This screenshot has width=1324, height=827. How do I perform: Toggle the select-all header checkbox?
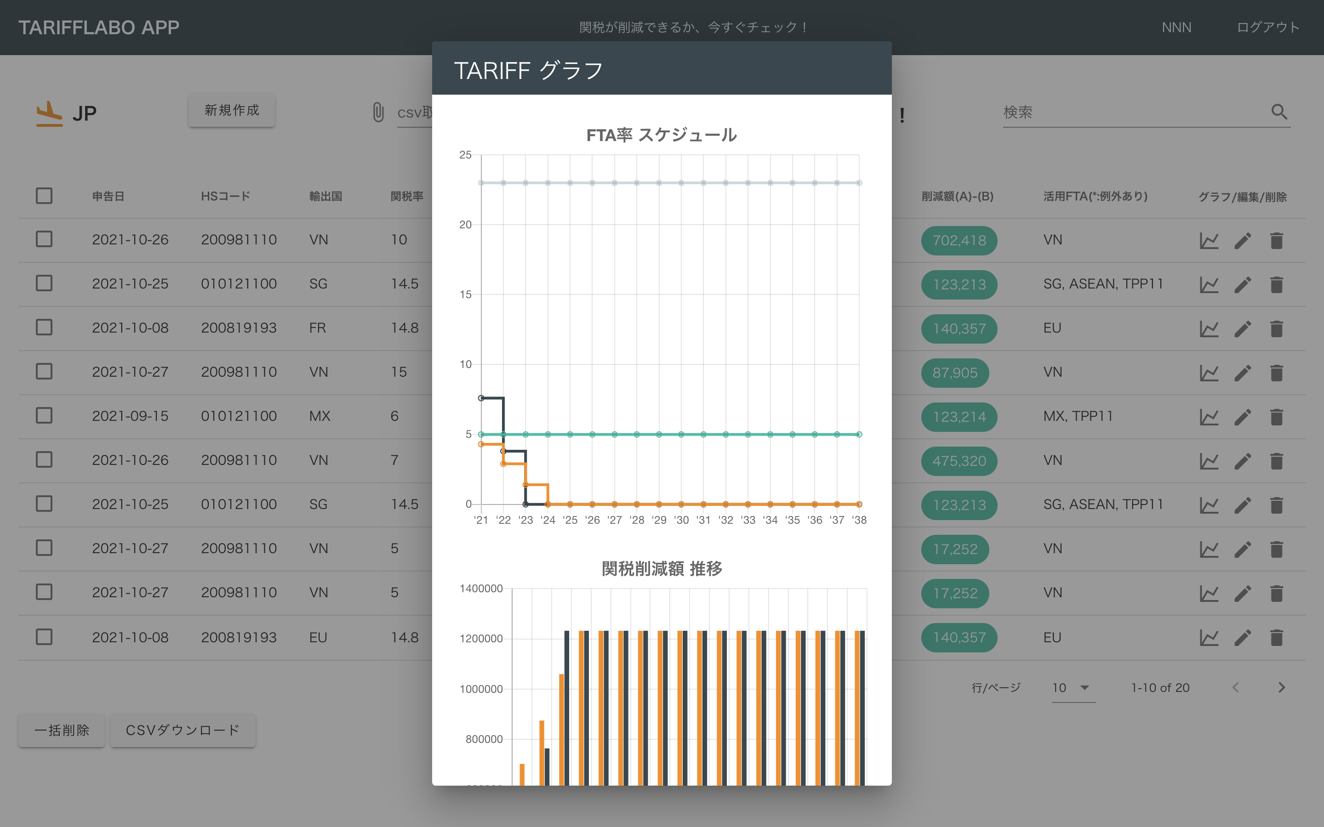(x=44, y=196)
